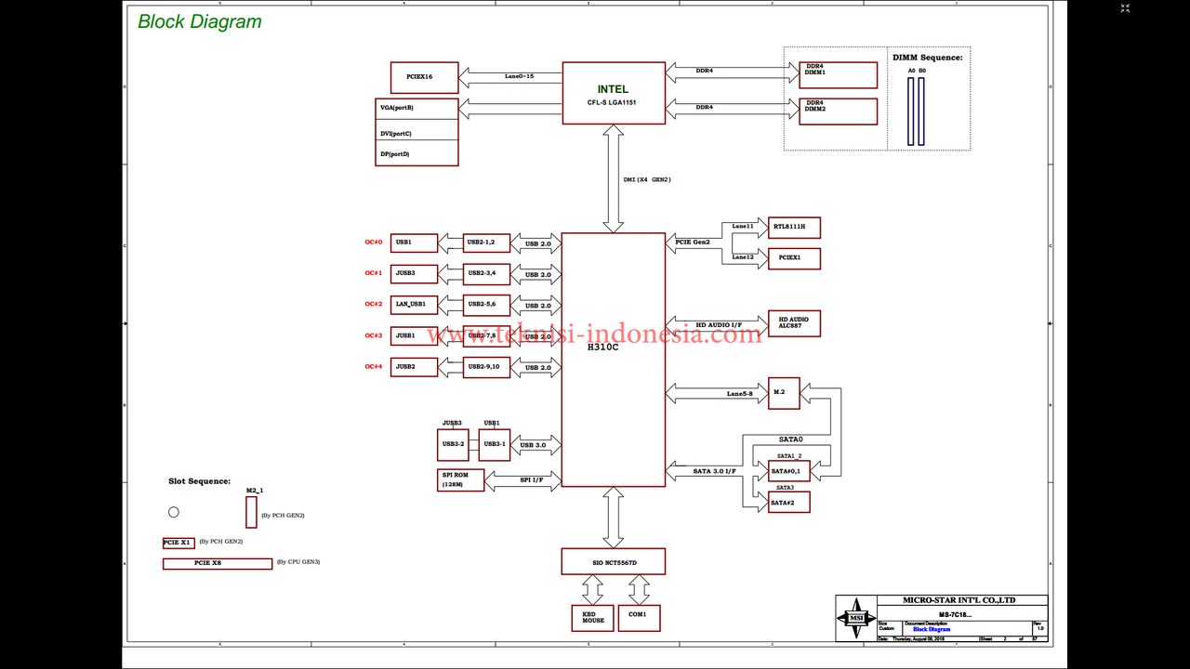Select the DDR4 DIMM2 block
1190x669 pixels.
pyautogui.click(x=838, y=111)
